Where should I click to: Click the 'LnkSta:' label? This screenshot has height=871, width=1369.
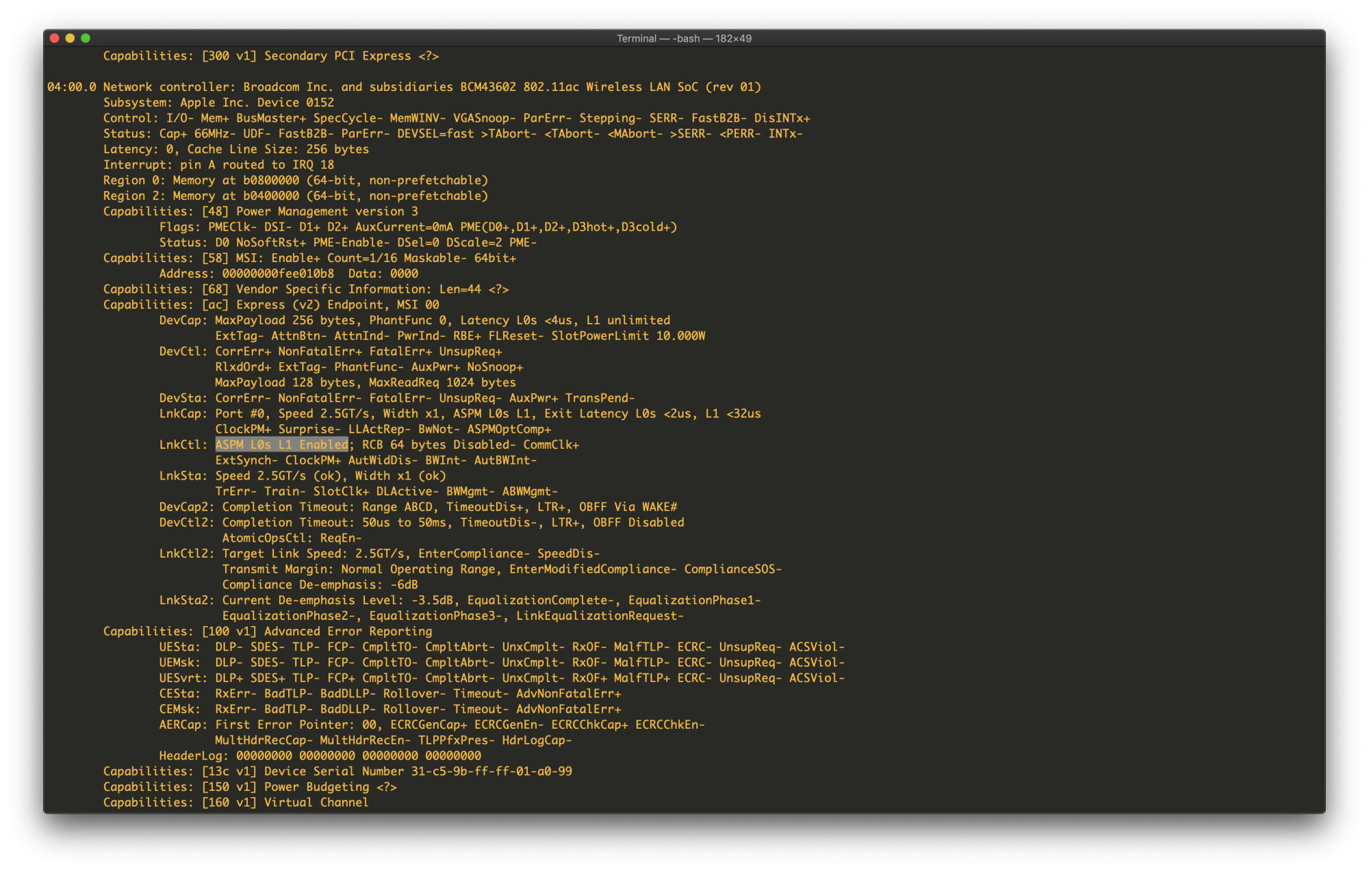pos(183,476)
